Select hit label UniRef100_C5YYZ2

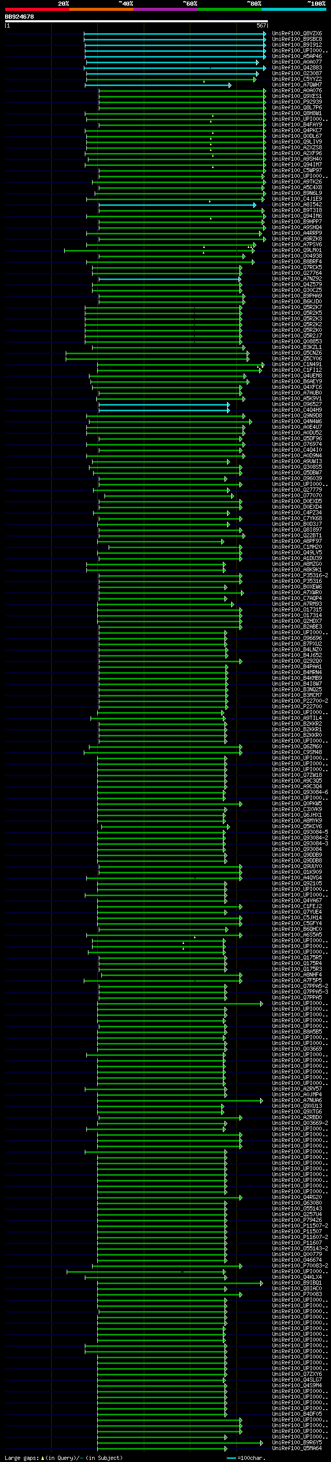coord(297,79)
